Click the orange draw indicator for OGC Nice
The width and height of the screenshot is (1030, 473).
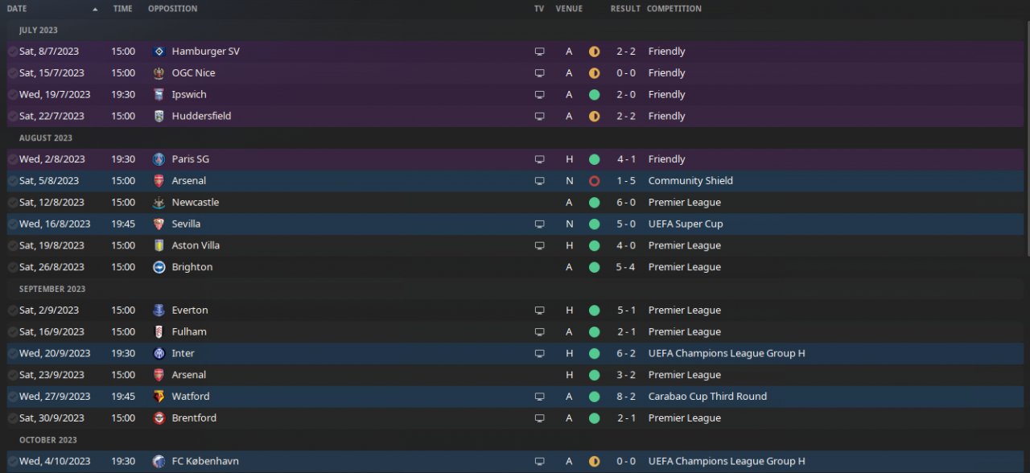click(595, 73)
